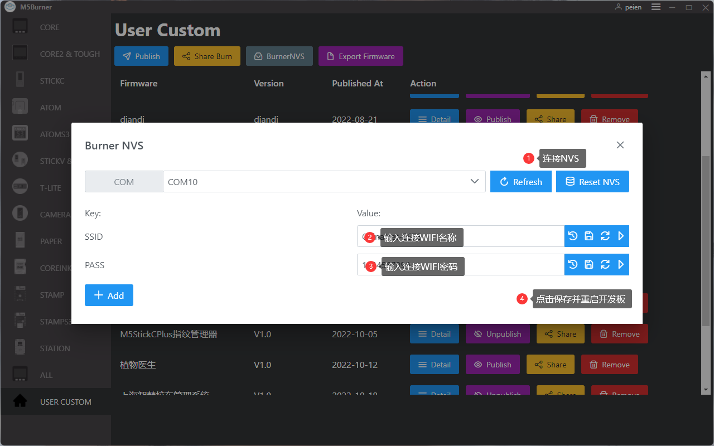The width and height of the screenshot is (714, 446).
Task: Remove the 植物医生 firmware
Action: (610, 365)
